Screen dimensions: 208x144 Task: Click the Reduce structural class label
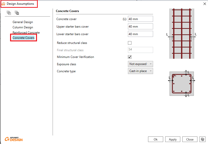[72, 43]
